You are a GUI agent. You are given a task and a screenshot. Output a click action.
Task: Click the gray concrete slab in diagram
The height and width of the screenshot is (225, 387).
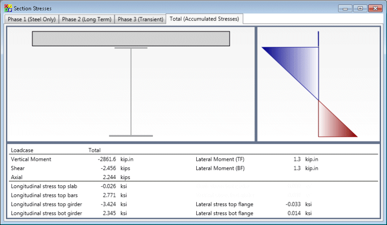[x=131, y=39]
